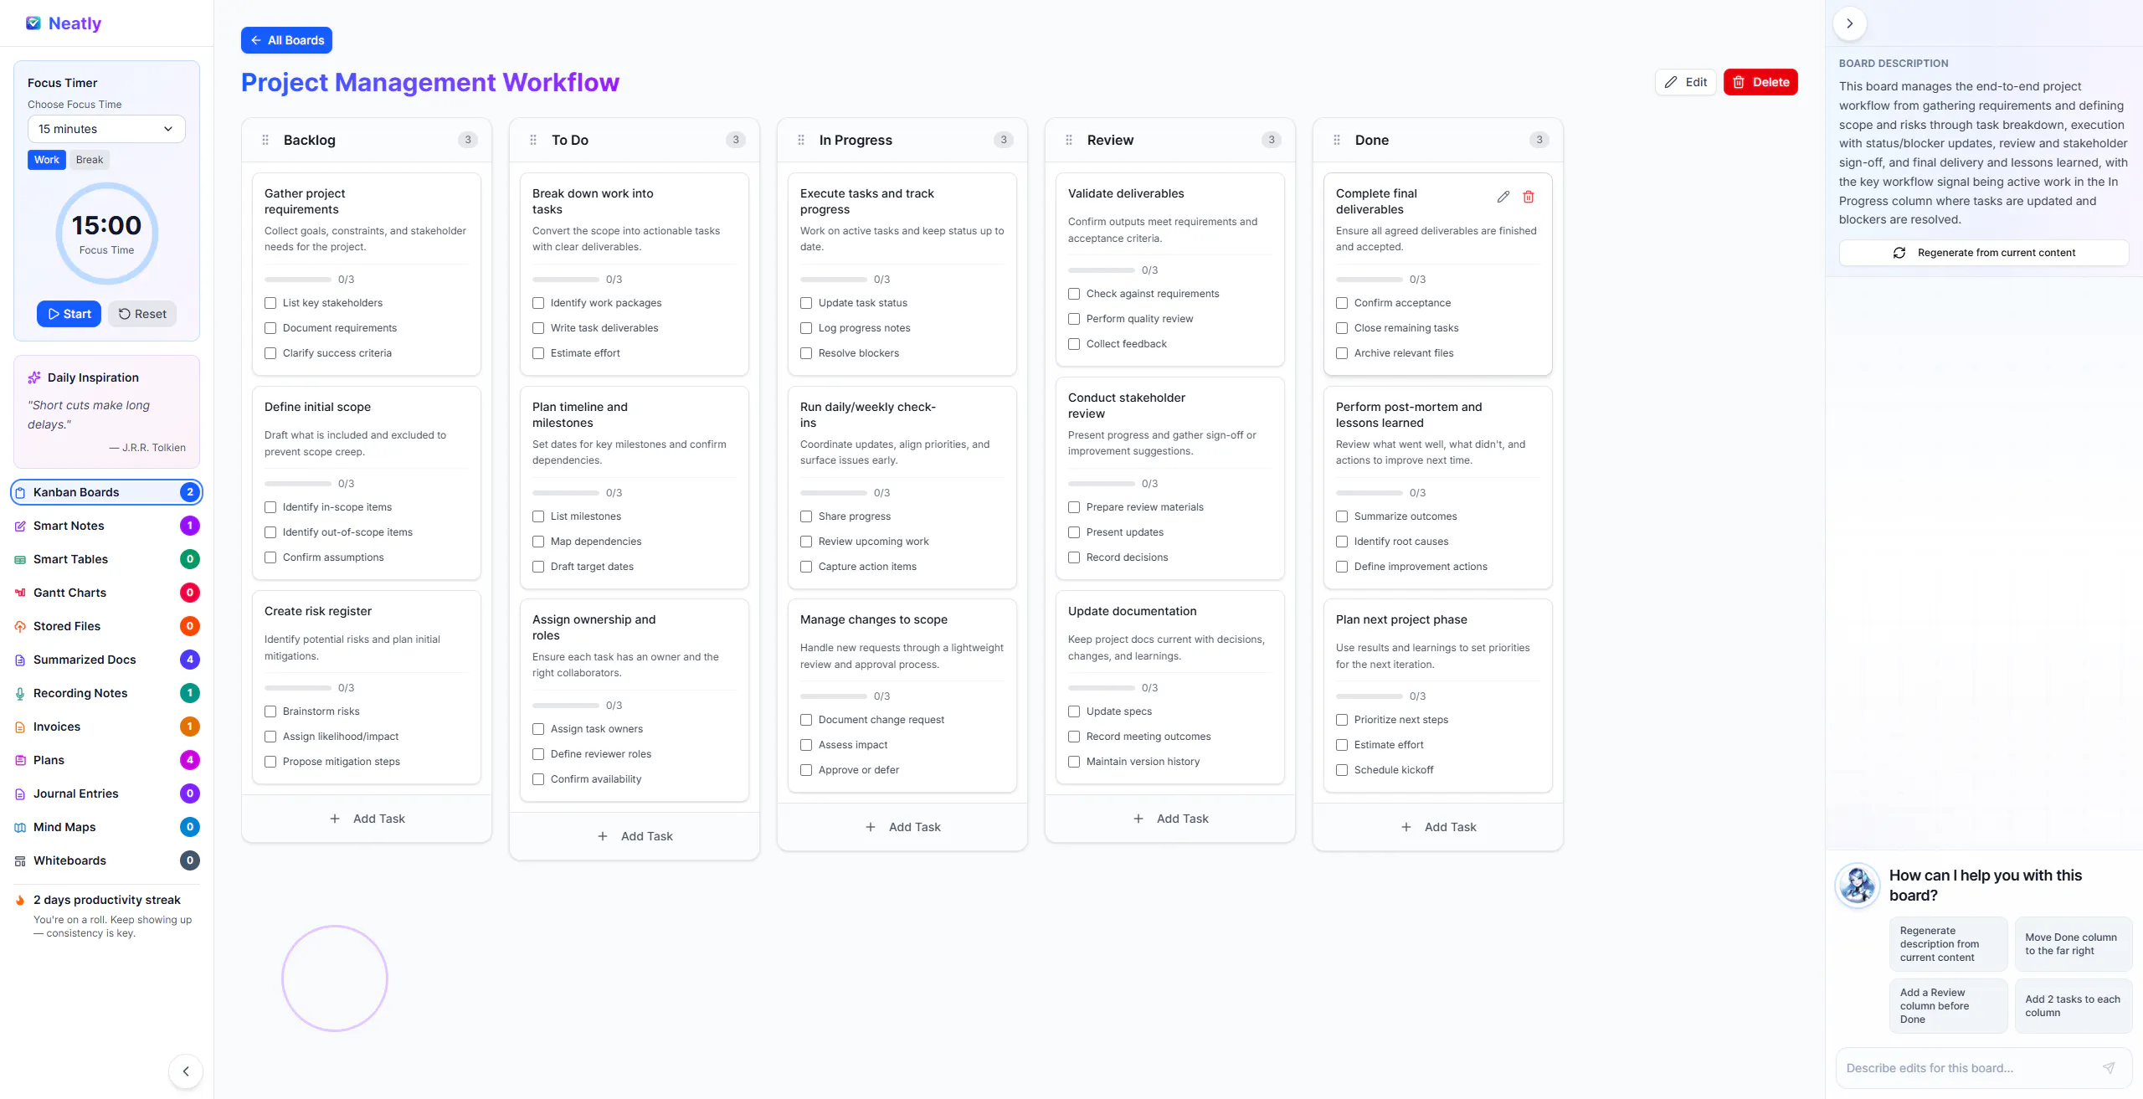Click the Daily Inspiration sparkle icon

click(34, 377)
